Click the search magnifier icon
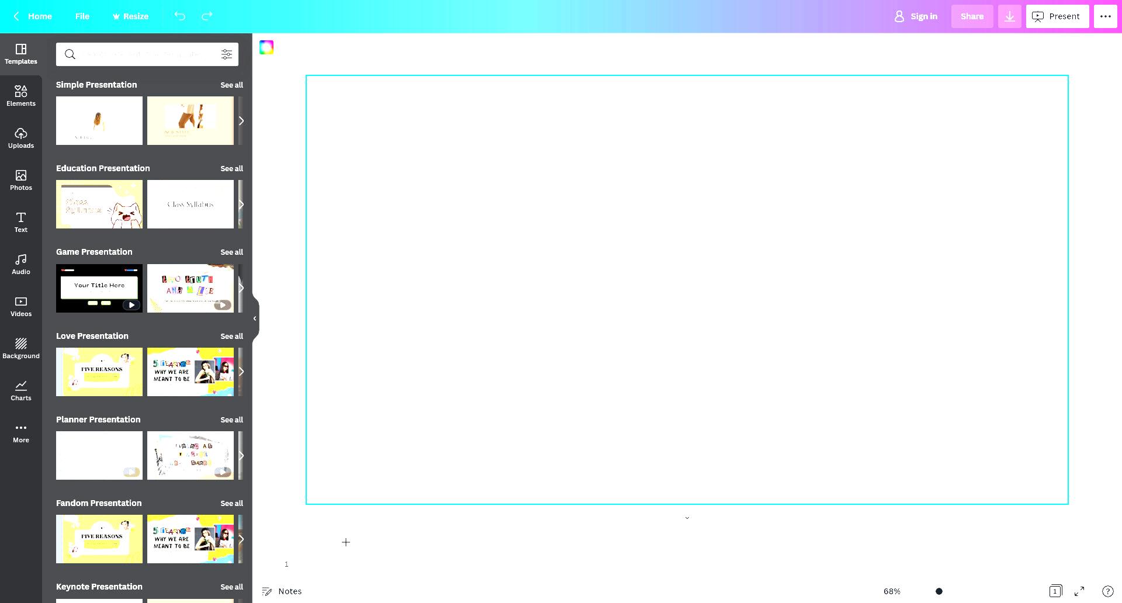Screen dimensions: 1122x603 [70, 54]
